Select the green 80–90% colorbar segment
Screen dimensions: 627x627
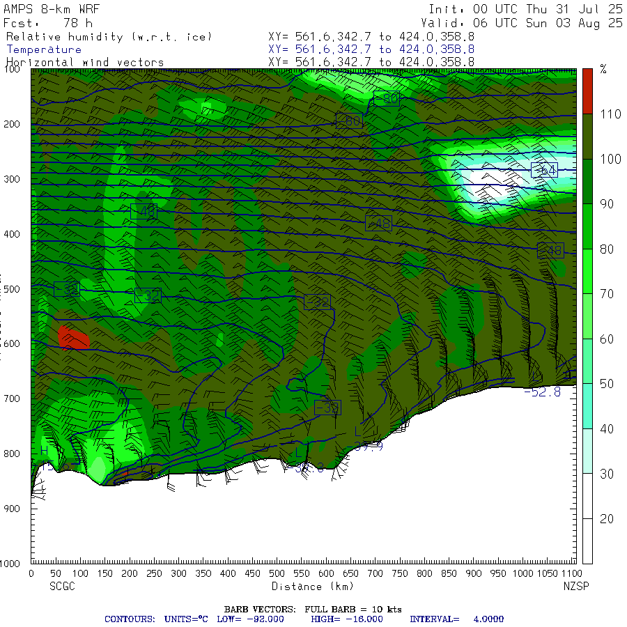(587, 226)
